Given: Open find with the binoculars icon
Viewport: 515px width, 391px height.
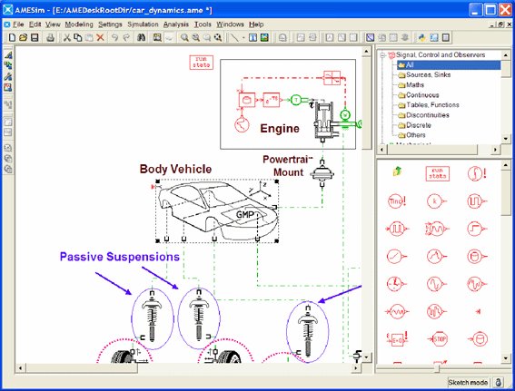Looking at the screenshot, I should (141, 38).
